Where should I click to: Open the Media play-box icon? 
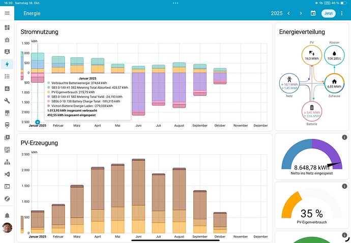pos(7,137)
